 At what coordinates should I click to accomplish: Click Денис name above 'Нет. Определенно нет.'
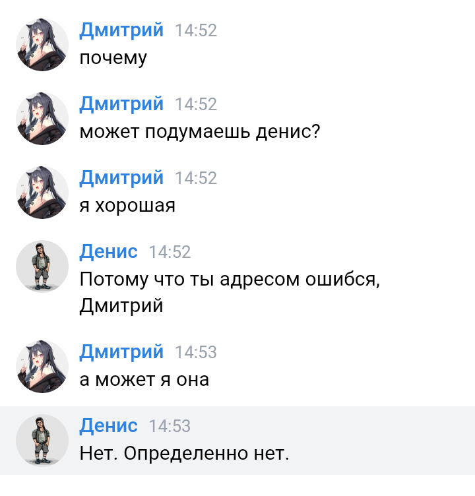click(x=109, y=426)
